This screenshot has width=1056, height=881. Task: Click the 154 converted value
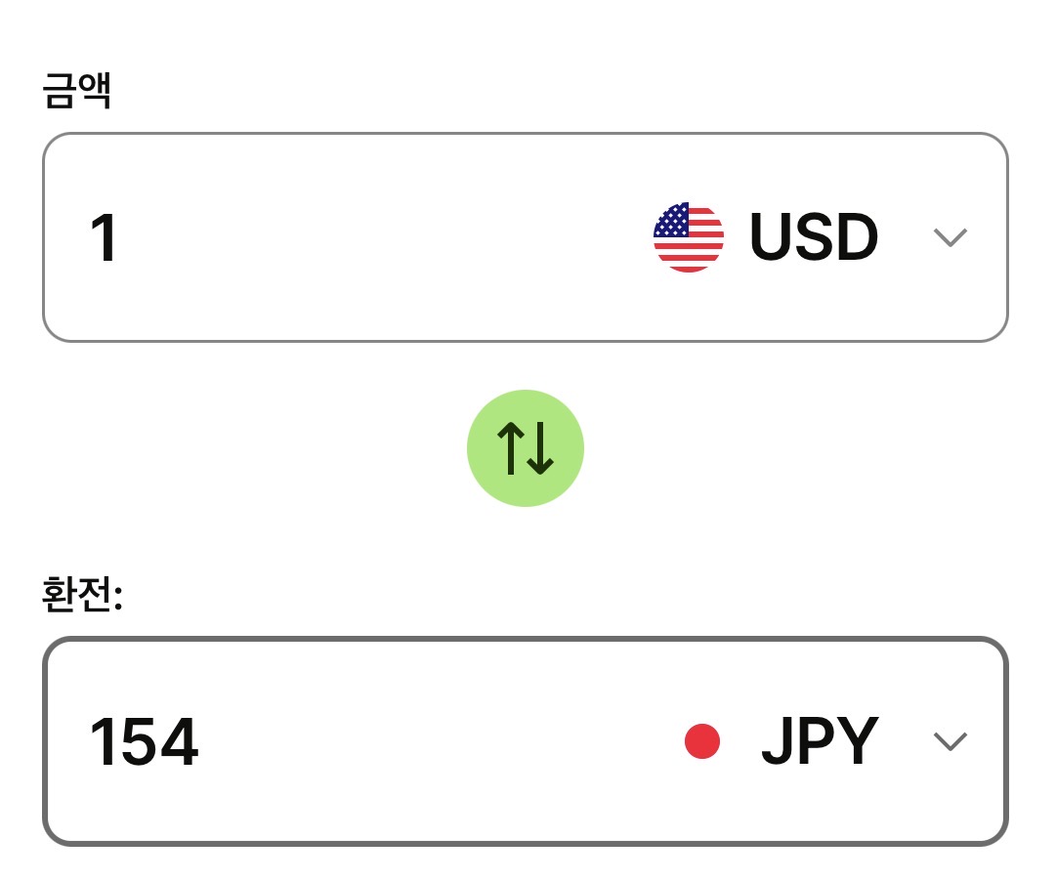[144, 743]
